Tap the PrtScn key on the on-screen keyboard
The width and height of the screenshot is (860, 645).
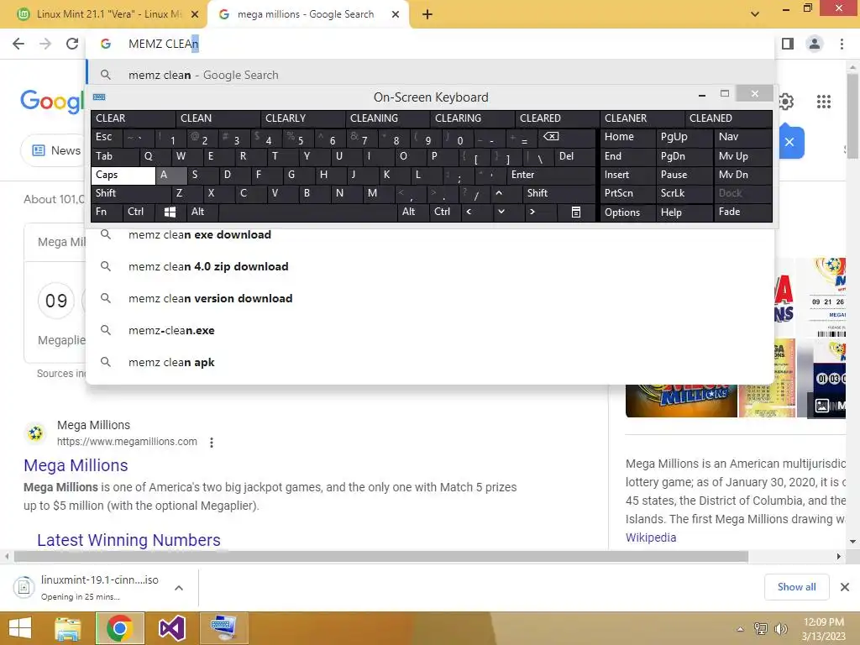(x=628, y=193)
